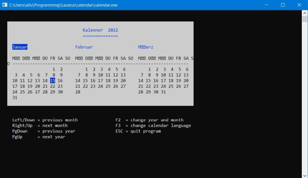The height and width of the screenshot is (178, 308).
Task: Click the Februar month heading
Action: point(84,47)
